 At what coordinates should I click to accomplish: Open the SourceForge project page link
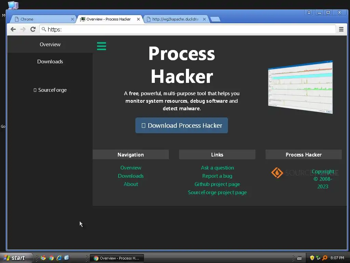[217, 192]
